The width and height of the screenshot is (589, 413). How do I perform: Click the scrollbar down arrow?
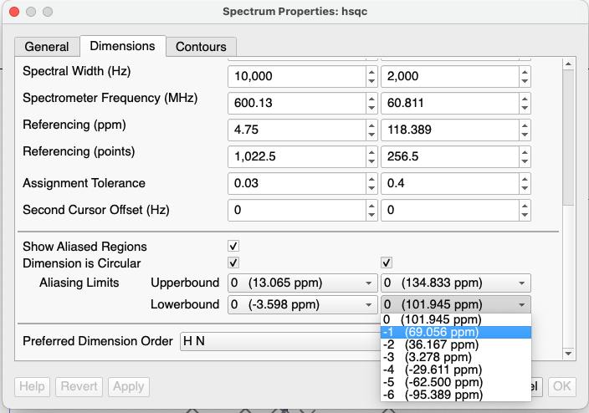point(568,354)
